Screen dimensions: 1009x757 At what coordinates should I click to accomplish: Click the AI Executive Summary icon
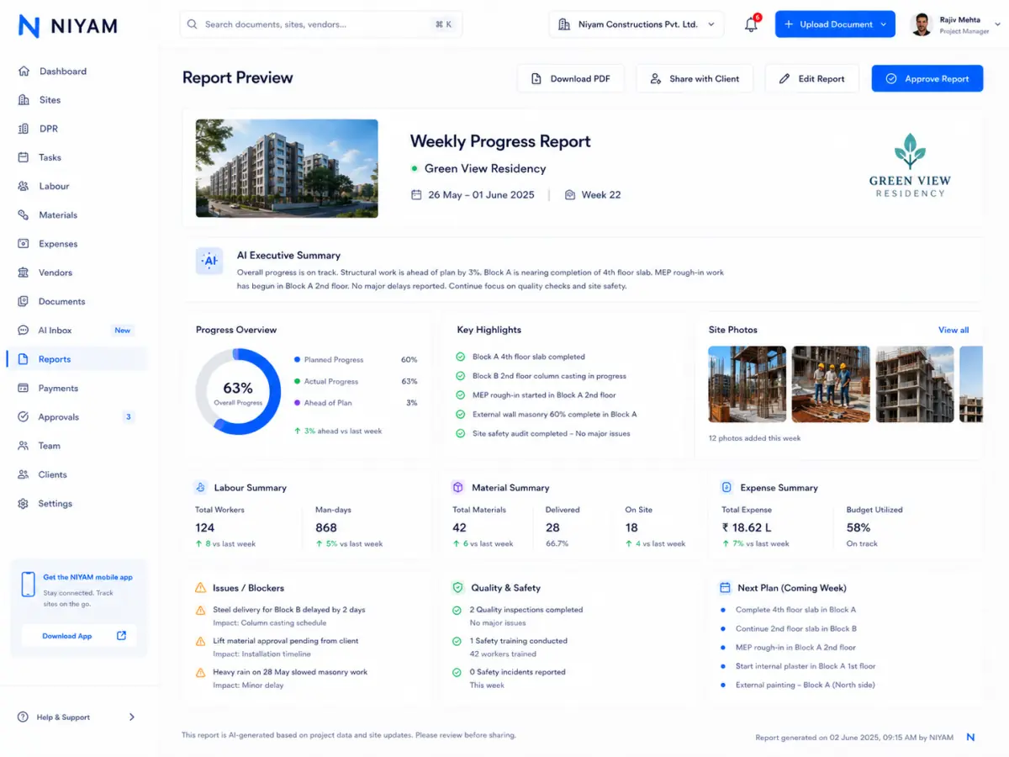[x=209, y=262]
